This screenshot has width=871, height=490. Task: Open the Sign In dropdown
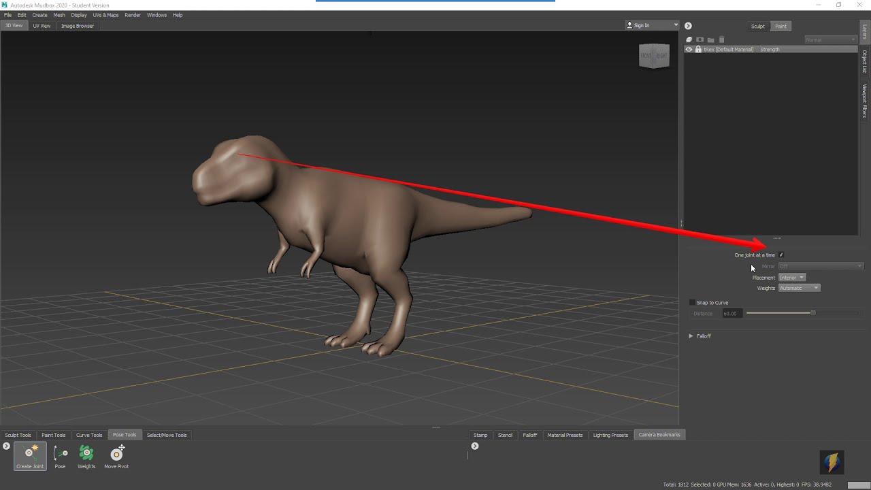point(652,26)
